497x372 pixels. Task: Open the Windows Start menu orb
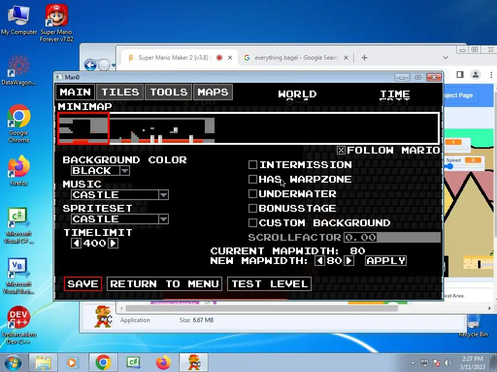(13, 362)
